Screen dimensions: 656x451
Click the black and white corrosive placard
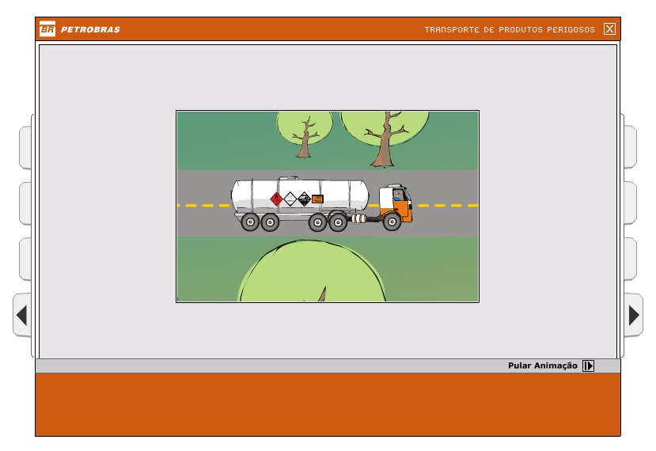point(304,199)
